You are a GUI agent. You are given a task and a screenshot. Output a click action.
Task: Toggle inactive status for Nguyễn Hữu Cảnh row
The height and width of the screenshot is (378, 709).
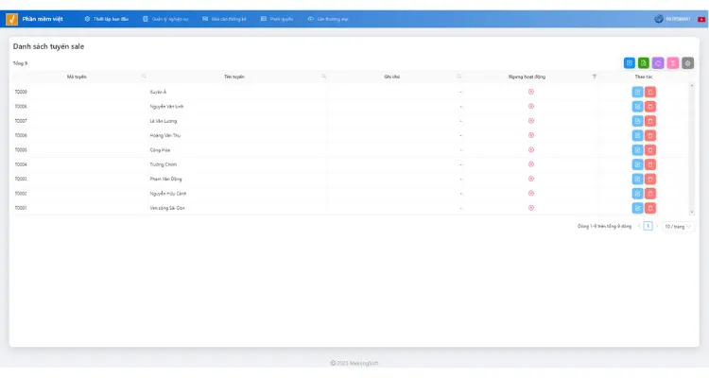pyautogui.click(x=531, y=193)
